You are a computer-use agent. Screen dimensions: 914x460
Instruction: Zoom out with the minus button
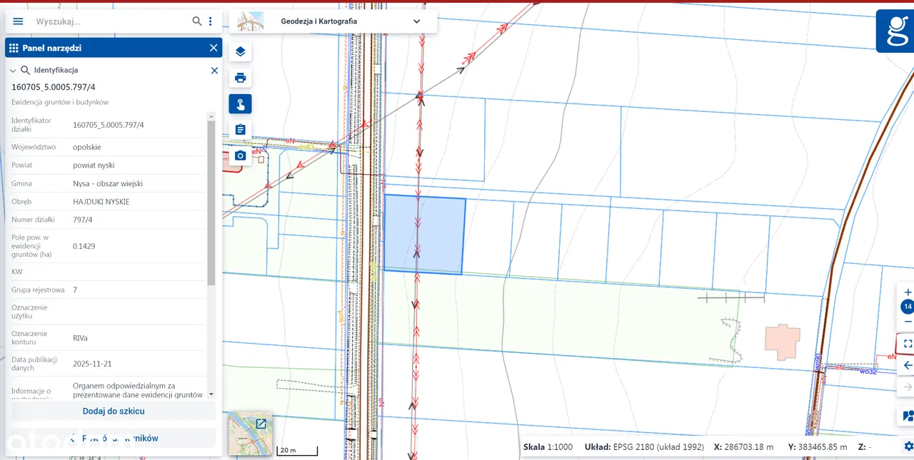[x=908, y=322]
